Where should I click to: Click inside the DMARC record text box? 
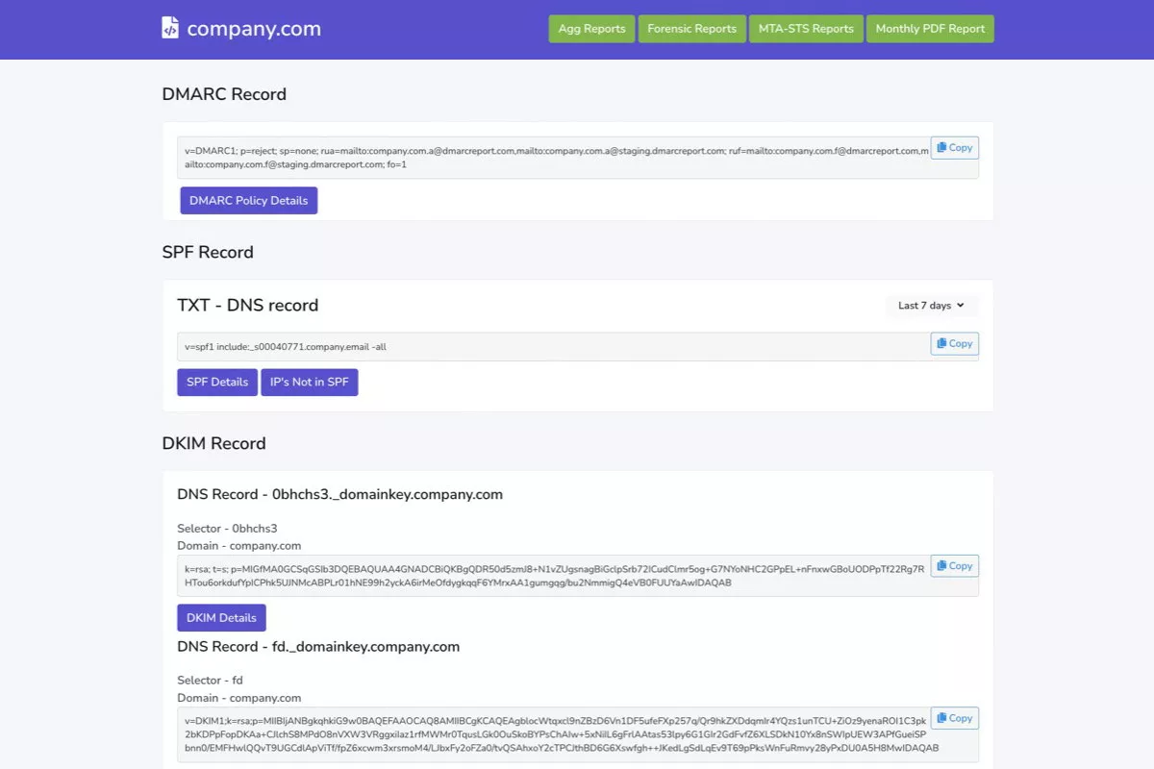tap(553, 157)
